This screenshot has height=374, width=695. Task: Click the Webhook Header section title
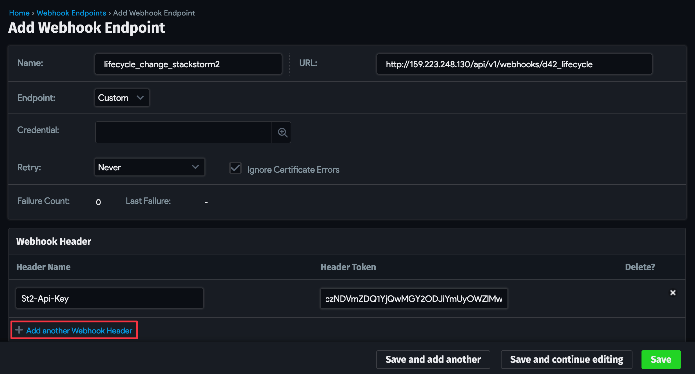[x=54, y=241]
